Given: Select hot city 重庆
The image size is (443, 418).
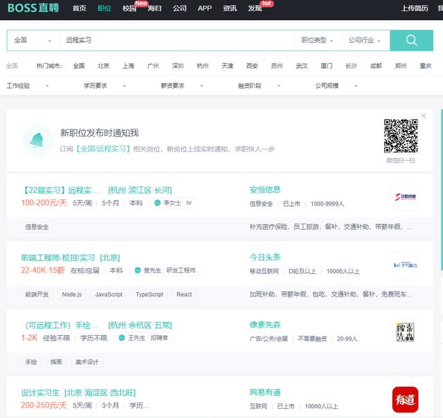Looking at the screenshot, I should coord(426,66).
